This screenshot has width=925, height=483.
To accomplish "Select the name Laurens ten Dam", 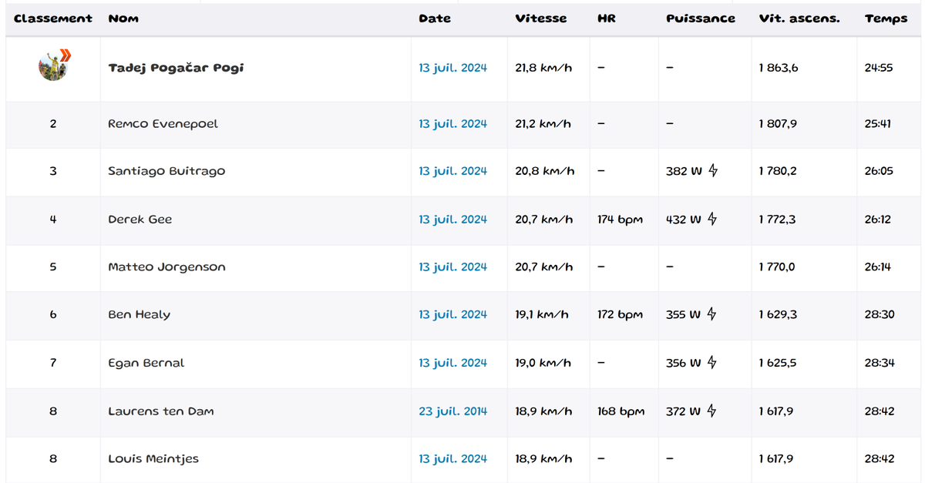I will pyautogui.click(x=160, y=411).
